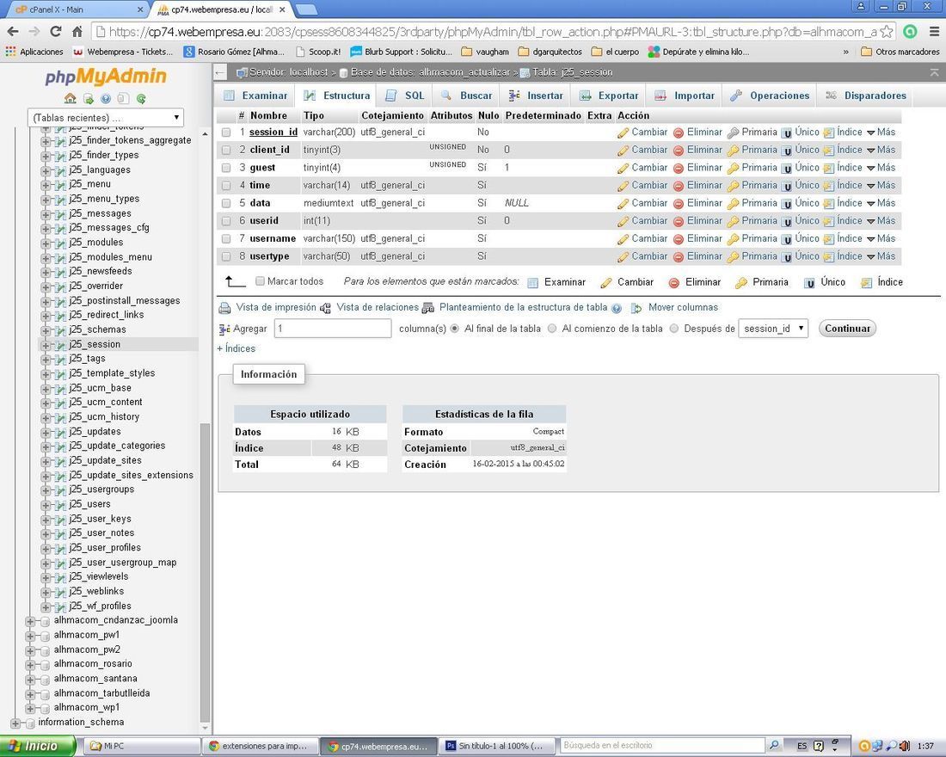
Task: Click the navigation panel vertical scrollbar
Action: coord(206,574)
